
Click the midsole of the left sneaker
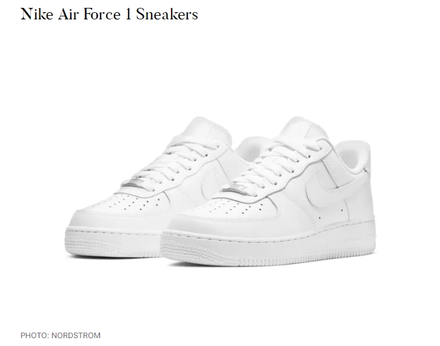[x=112, y=241]
